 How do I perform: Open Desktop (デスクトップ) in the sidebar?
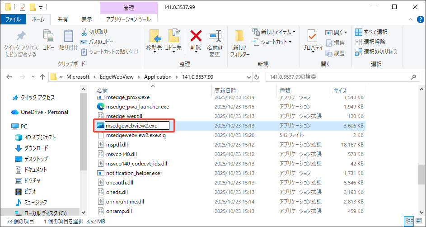32,159
